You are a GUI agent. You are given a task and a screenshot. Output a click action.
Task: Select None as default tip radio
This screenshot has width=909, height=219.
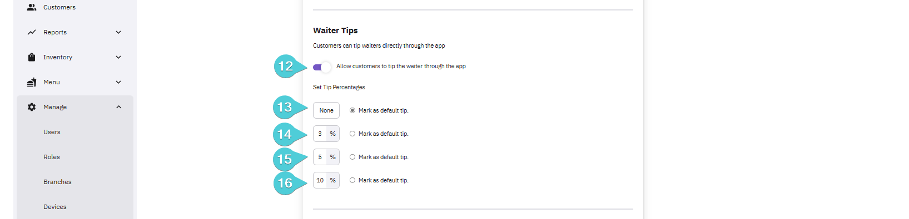point(352,110)
